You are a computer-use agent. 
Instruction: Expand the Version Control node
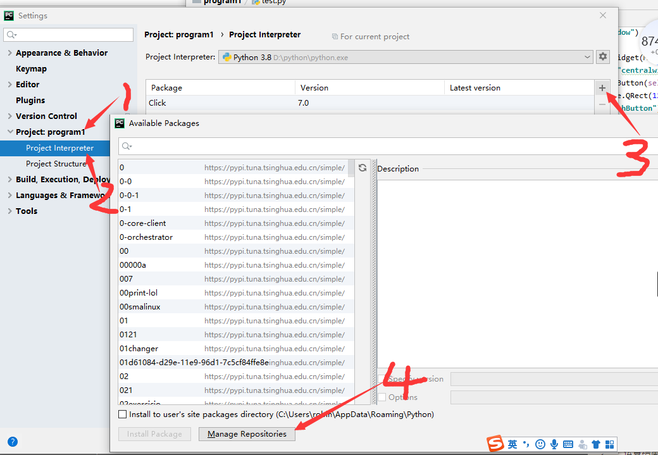pyautogui.click(x=9, y=116)
